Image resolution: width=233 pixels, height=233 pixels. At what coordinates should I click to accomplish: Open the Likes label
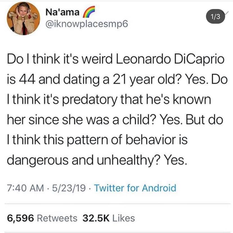pos(124,218)
